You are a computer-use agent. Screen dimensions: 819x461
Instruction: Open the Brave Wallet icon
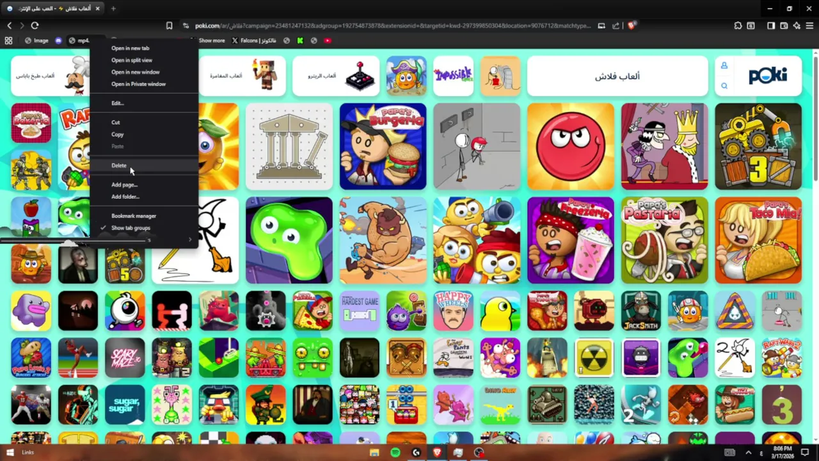pyautogui.click(x=784, y=26)
